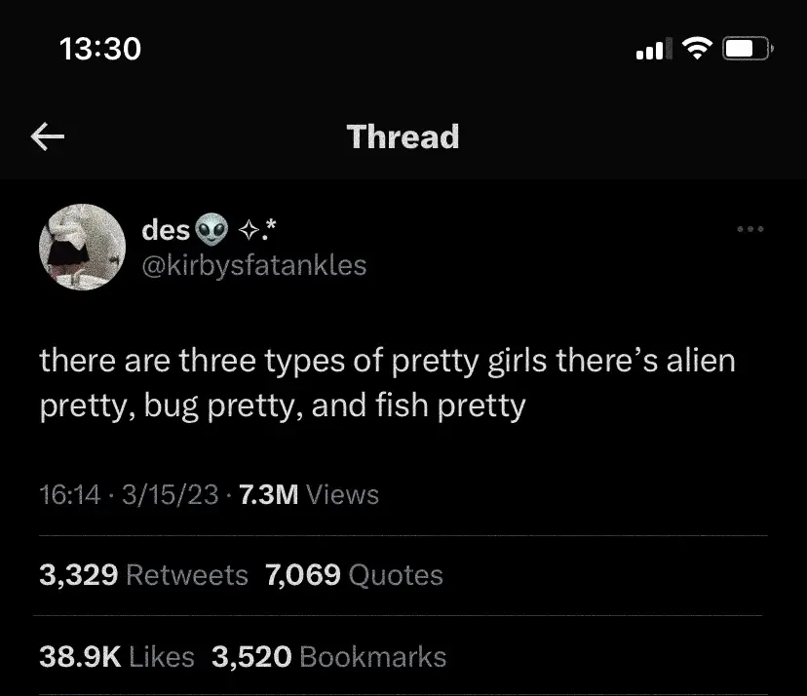Click the 3,520 Bookmarks count
The height and width of the screenshot is (696, 807).
327,656
